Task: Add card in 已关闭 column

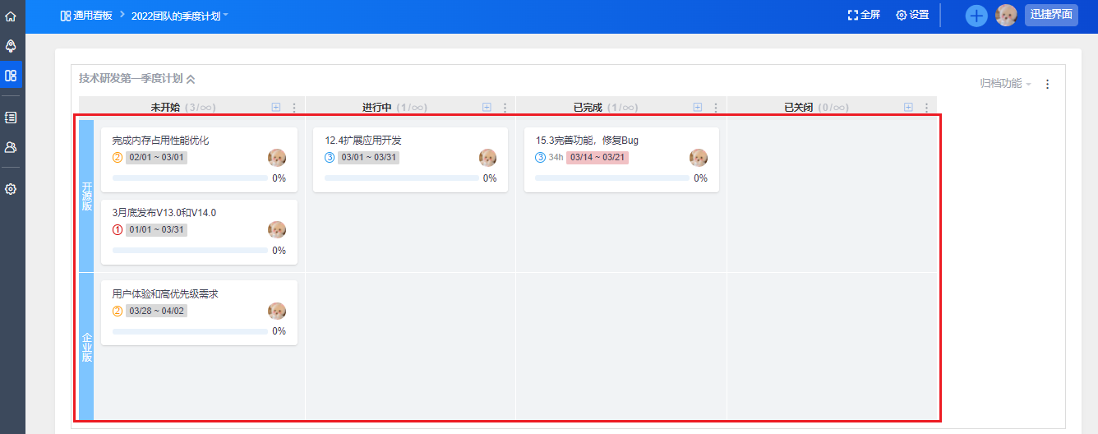Action: (908, 107)
